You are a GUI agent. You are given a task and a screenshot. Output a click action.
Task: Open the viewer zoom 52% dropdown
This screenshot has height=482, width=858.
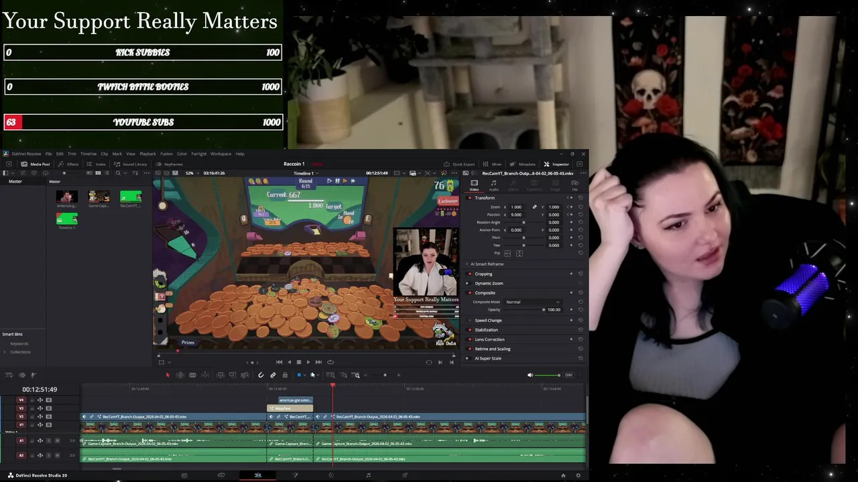[x=192, y=173]
